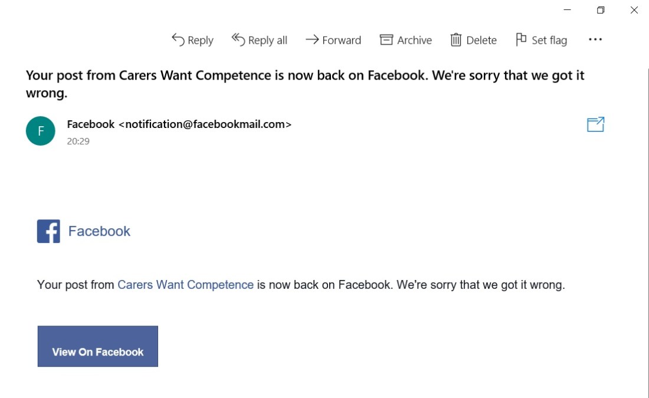Screen dimensions: 649x398
Task: Close the email window
Action: 634,10
